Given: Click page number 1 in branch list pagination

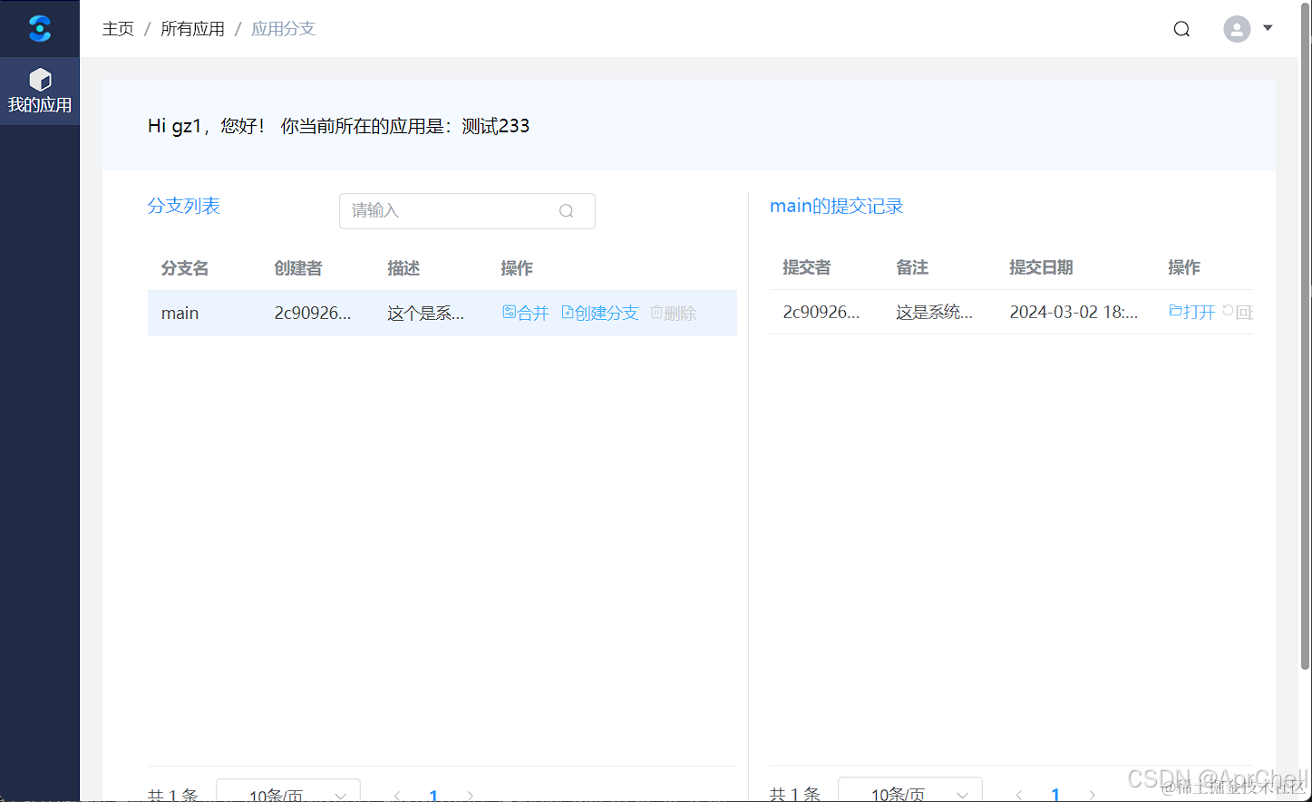Looking at the screenshot, I should [433, 793].
